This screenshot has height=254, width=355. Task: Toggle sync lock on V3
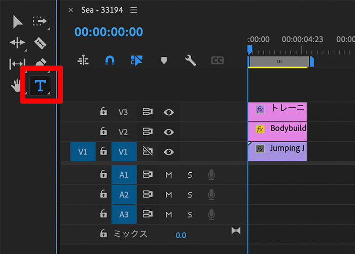click(x=148, y=112)
